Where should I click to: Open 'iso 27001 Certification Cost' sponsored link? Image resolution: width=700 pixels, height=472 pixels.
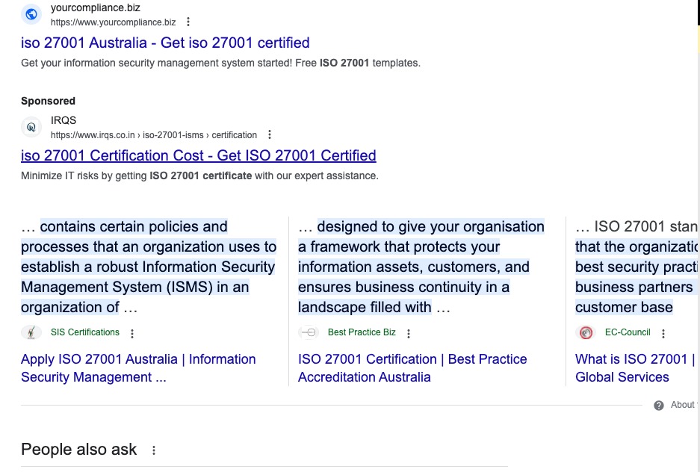199,155
